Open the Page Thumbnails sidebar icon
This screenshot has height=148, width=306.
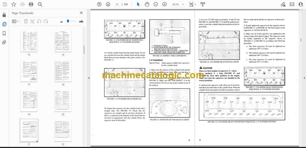4,24
